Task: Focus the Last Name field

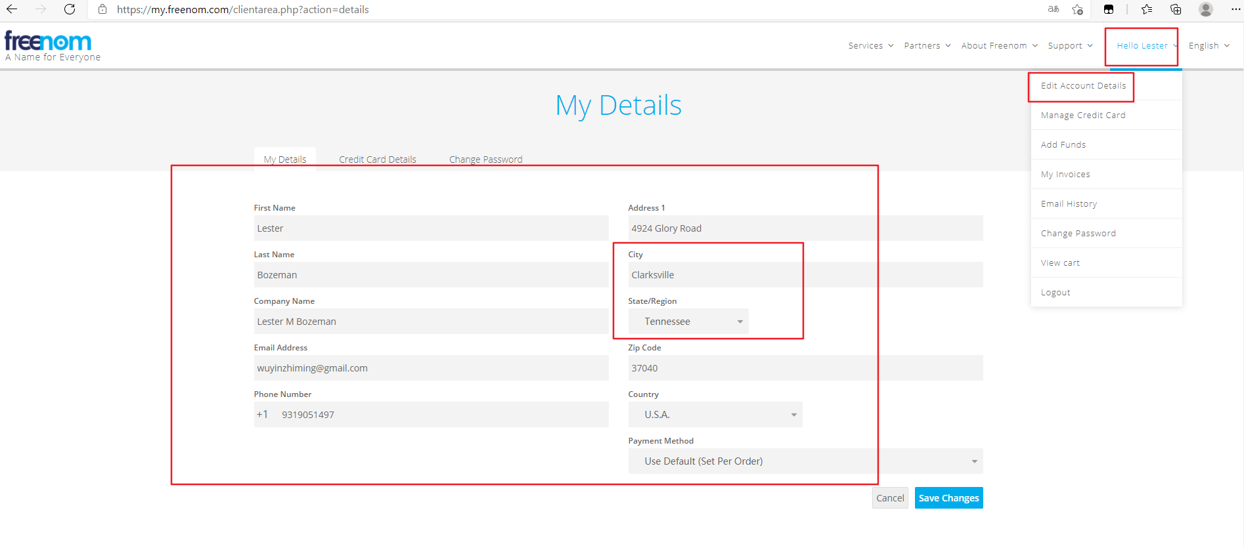Action: [431, 275]
